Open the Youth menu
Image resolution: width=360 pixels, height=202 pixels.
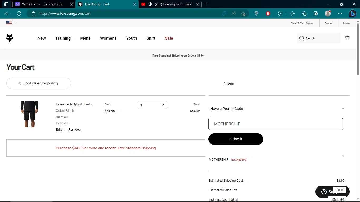point(132,38)
